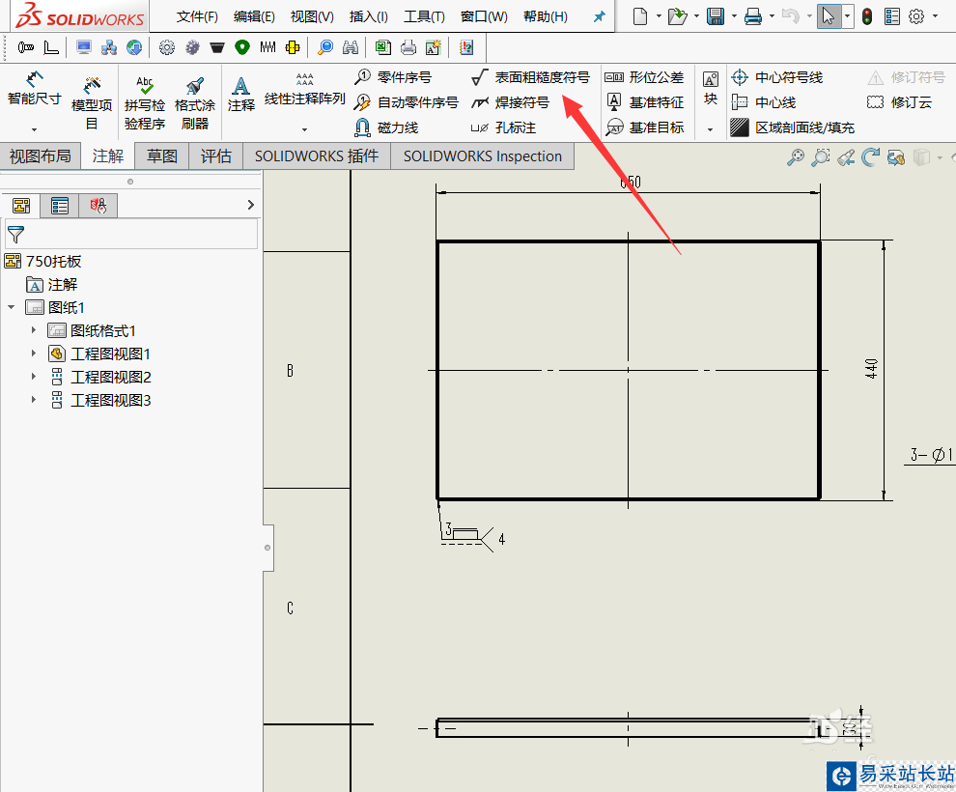
Task: Save the drawing with disk icon
Action: click(x=716, y=16)
